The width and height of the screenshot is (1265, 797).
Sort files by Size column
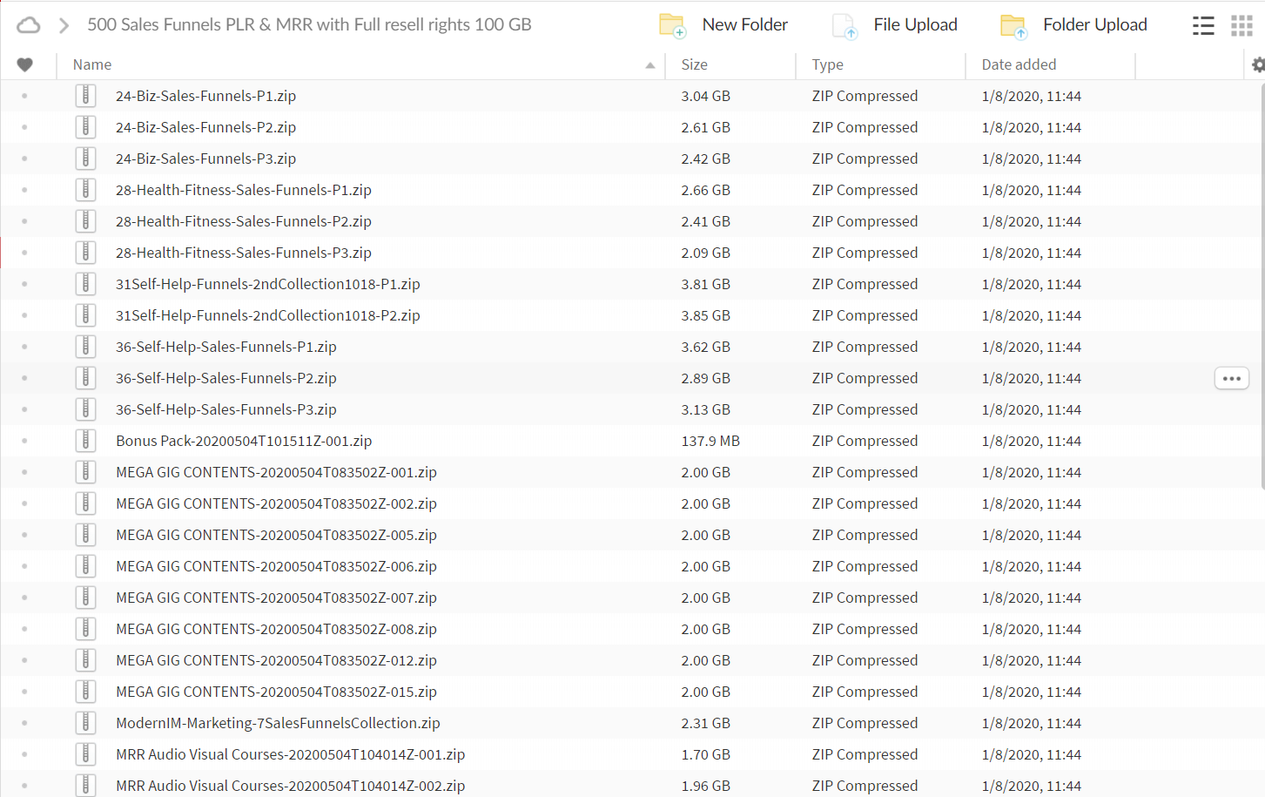coord(694,64)
